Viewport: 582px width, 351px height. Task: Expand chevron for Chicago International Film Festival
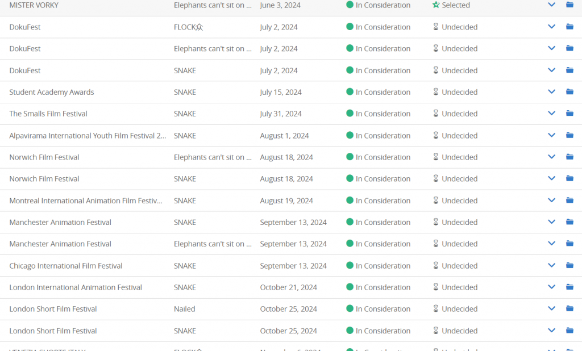click(551, 265)
